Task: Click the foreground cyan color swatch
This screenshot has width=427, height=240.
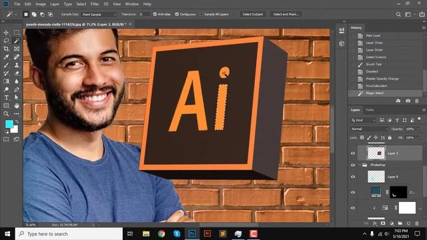Action: (9, 124)
